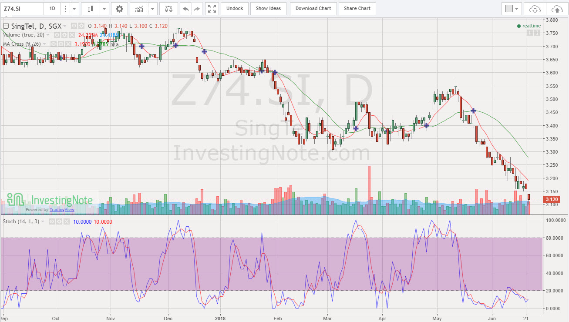Open Show Ideas
Viewport: 569px width, 322px height.
tap(268, 8)
